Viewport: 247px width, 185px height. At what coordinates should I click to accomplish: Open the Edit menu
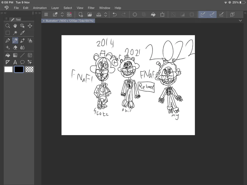26,8
